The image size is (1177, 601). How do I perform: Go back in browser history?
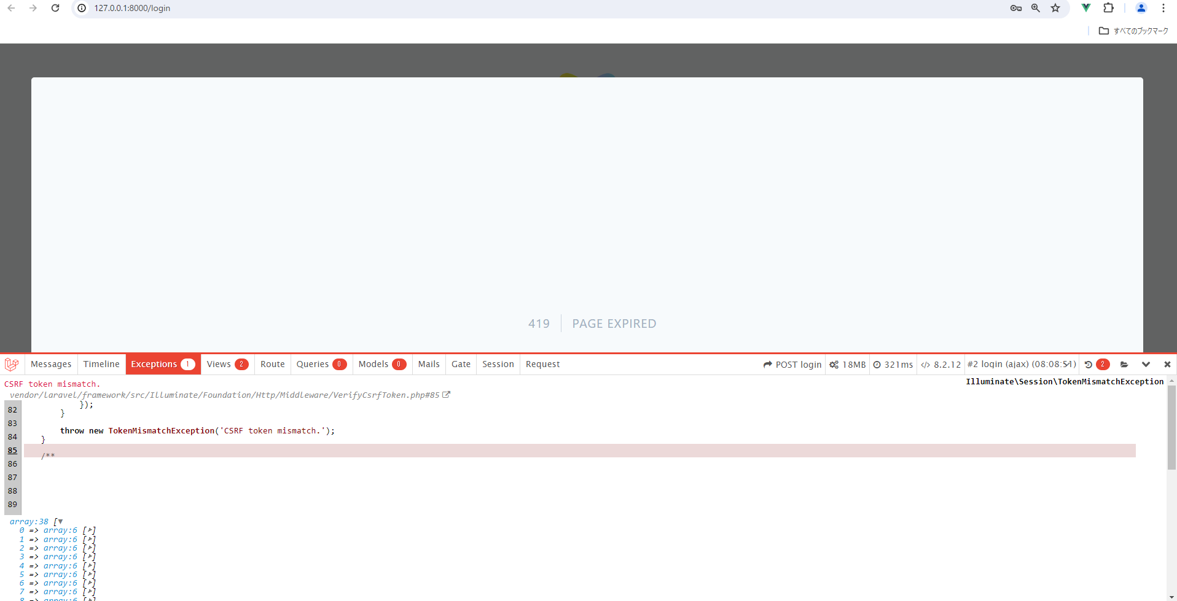click(11, 8)
